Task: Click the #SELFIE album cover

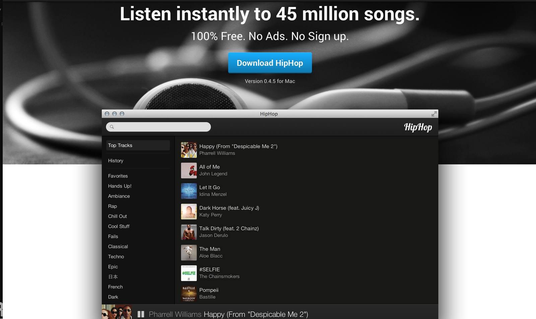Action: [189, 273]
